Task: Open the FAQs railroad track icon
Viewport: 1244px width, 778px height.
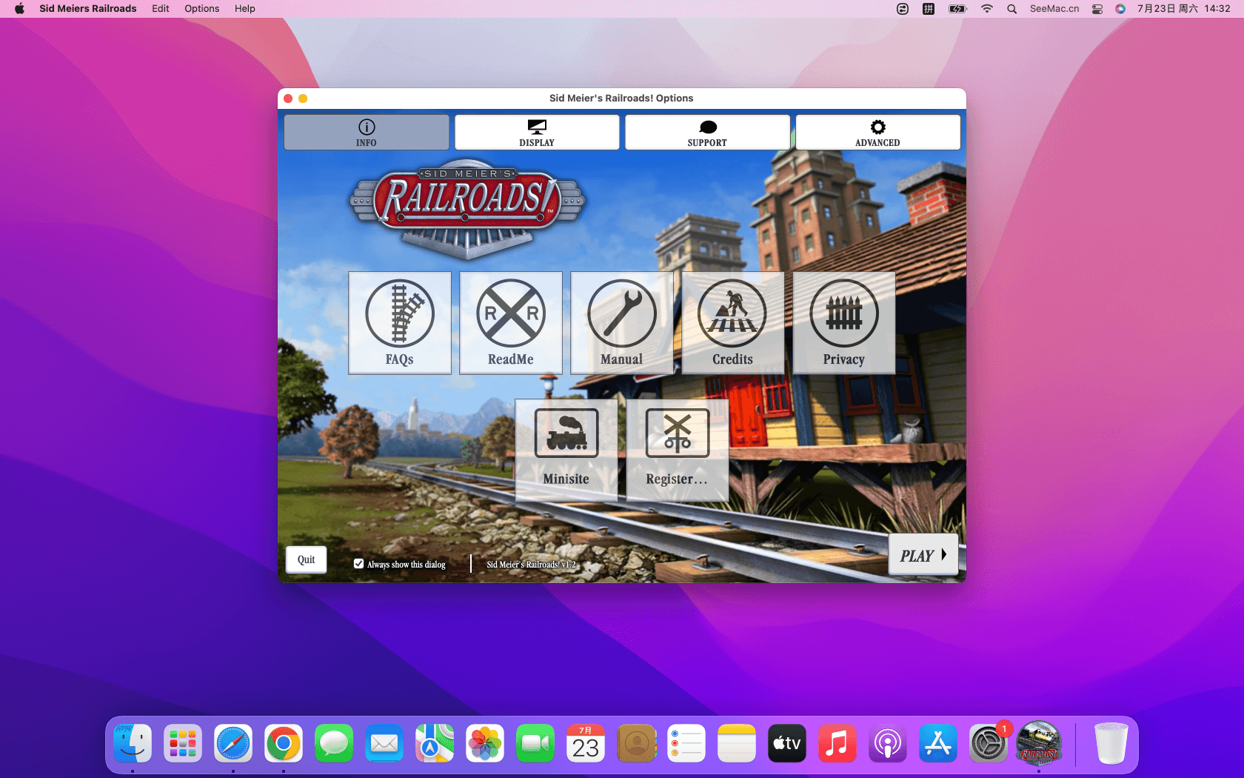Action: pos(400,322)
